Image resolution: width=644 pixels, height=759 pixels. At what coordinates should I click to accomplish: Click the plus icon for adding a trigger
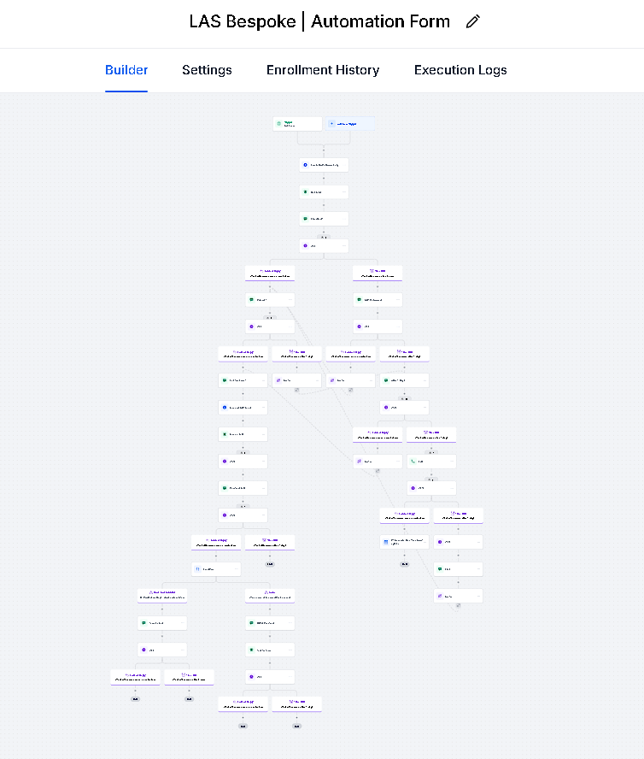[x=332, y=124]
